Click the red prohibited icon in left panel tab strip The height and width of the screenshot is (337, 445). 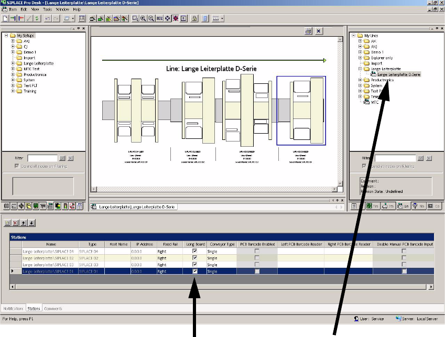72,206
